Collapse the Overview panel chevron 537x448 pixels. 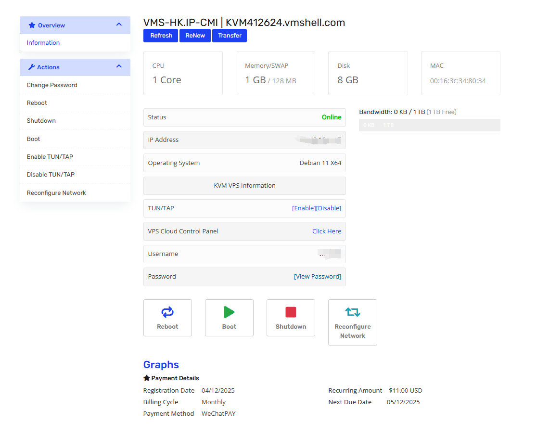pos(119,25)
